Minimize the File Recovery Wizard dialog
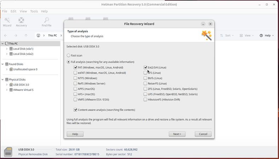This screenshot has width=279, height=159. point(203,24)
